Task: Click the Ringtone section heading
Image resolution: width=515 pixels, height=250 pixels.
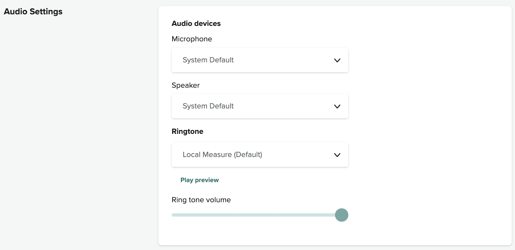Action: click(187, 131)
